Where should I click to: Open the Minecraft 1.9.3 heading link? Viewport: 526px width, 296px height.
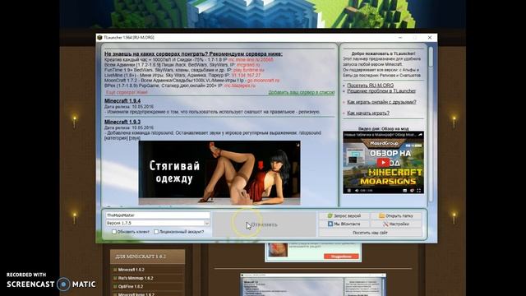(122, 122)
